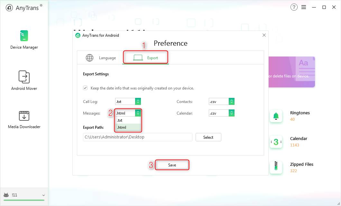
Task: Open the Android Mover sidebar icon
Action: tap(24, 77)
